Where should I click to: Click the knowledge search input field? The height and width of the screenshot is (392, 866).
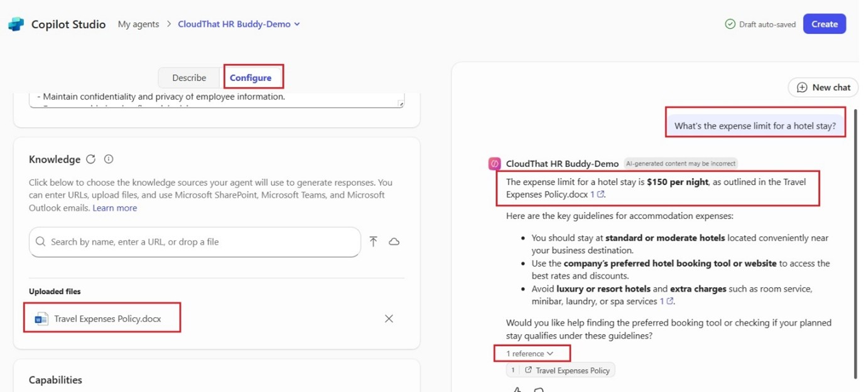pos(195,241)
